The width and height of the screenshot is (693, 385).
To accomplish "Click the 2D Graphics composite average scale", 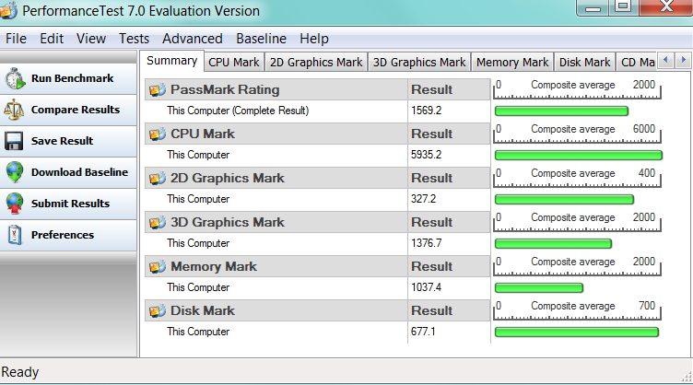I will pos(577,177).
